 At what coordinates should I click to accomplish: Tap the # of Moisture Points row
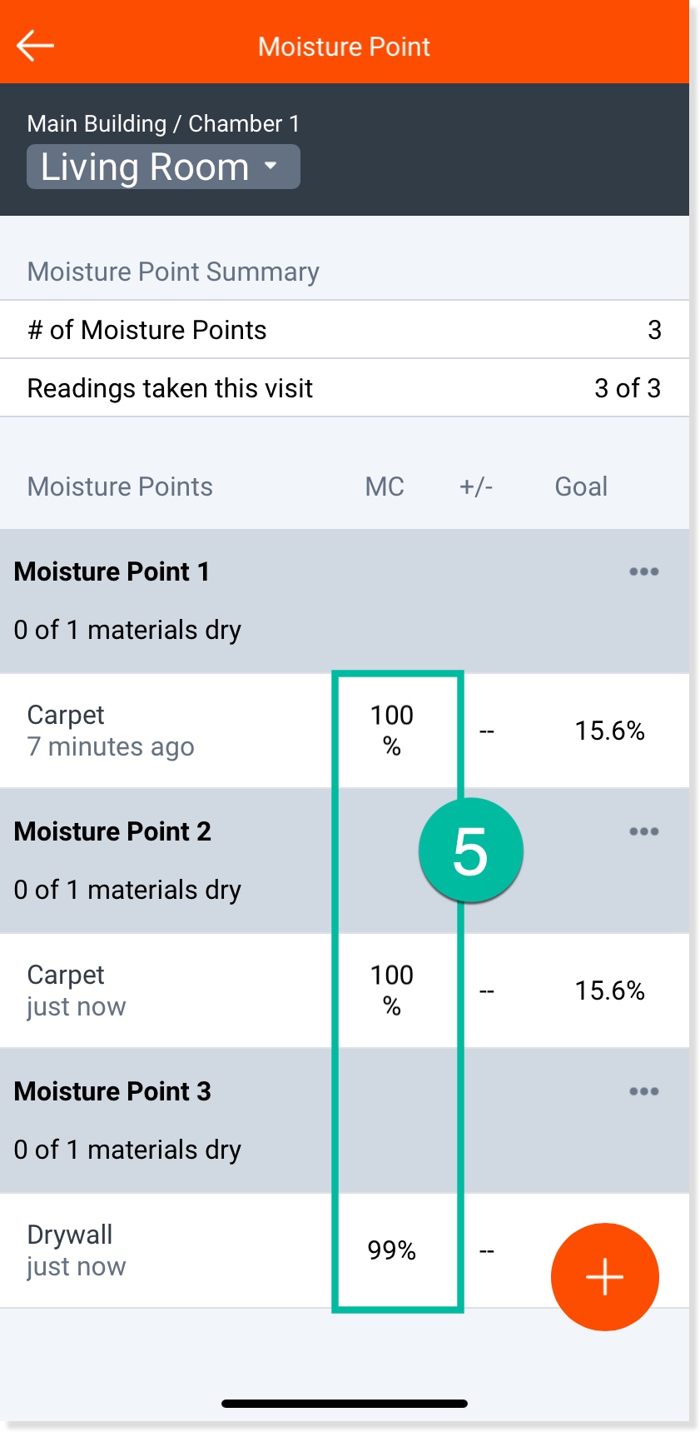344,330
